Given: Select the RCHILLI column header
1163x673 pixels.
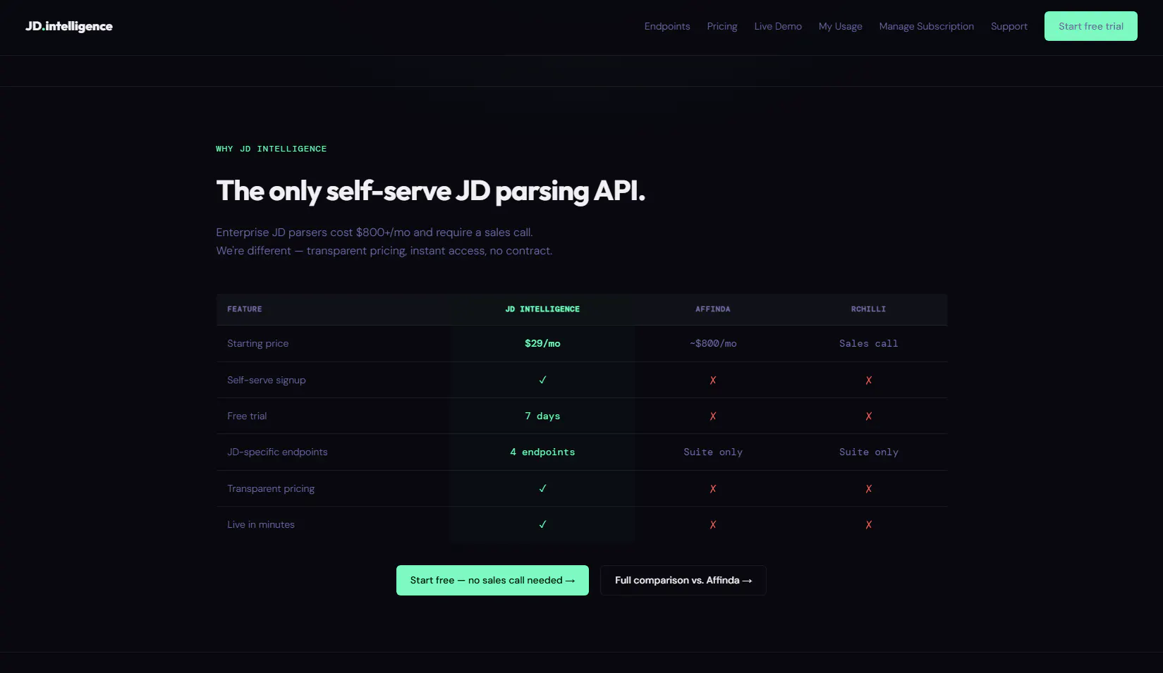Looking at the screenshot, I should (869, 309).
